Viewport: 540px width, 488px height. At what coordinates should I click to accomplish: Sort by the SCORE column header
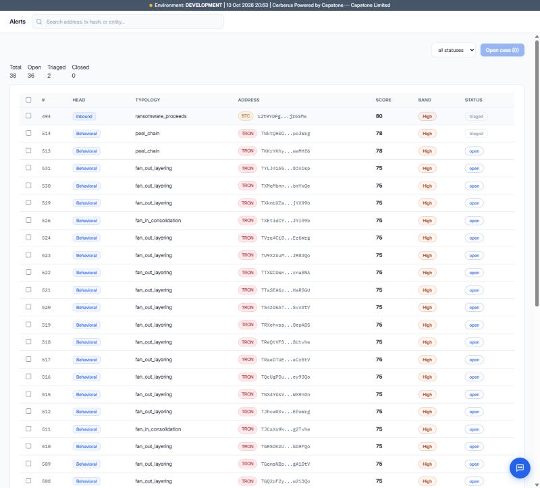[x=383, y=100]
